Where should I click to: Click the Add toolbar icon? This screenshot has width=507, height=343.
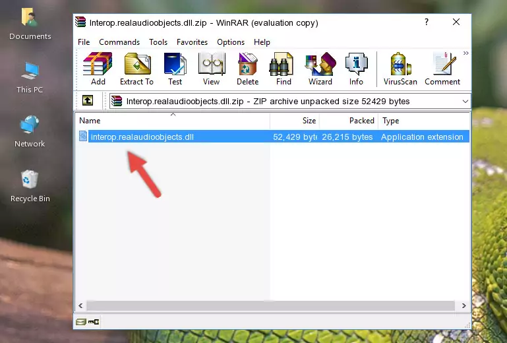point(98,69)
